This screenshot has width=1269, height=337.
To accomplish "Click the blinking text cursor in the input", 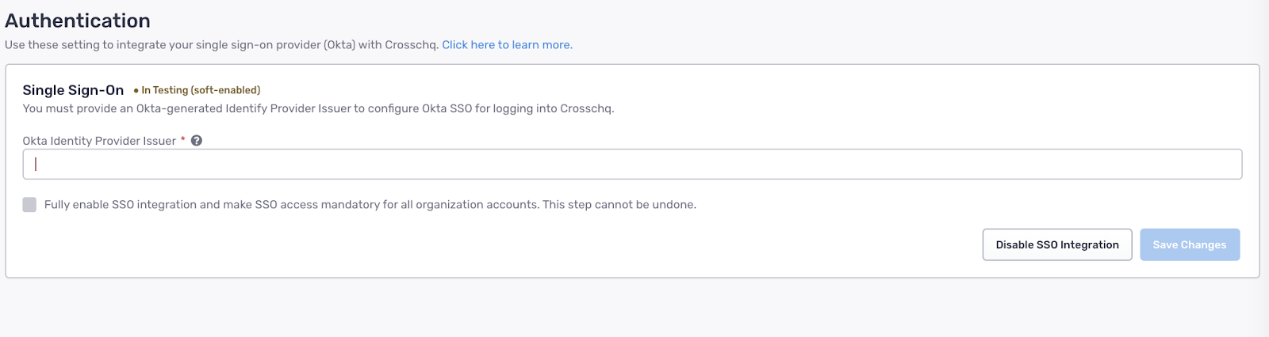I will pos(36,165).
